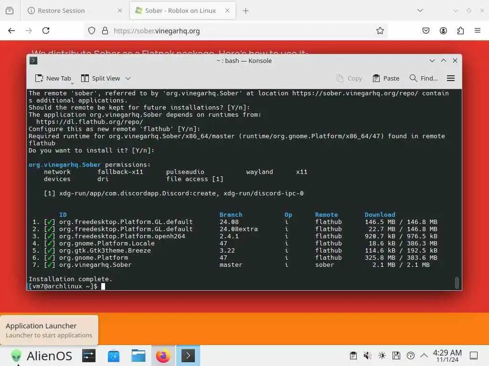Go forward in Firefox
489x366 pixels.
(x=29, y=30)
